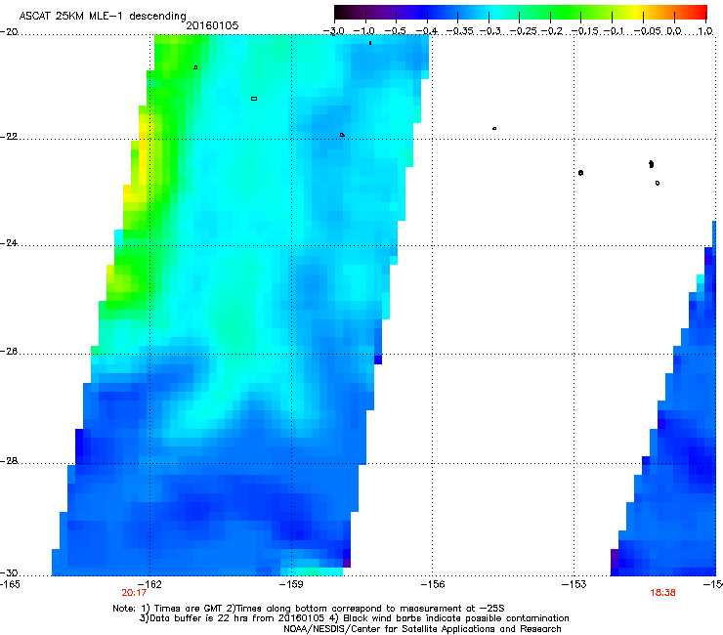Click the red time label 20:17
Viewport: 723px width, 635px height.
[134, 593]
